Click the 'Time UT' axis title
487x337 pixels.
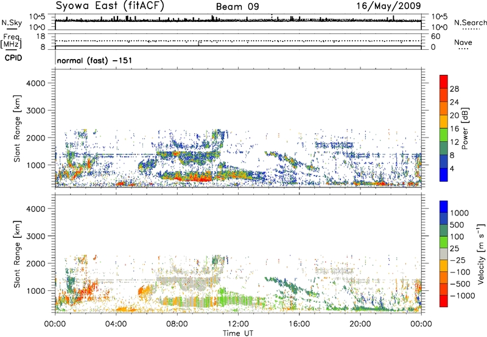(238, 333)
